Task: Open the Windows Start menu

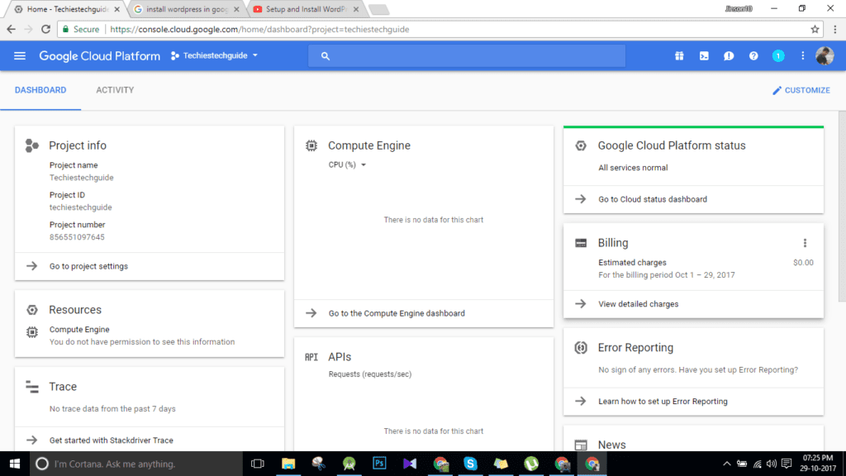Action: pos(15,464)
